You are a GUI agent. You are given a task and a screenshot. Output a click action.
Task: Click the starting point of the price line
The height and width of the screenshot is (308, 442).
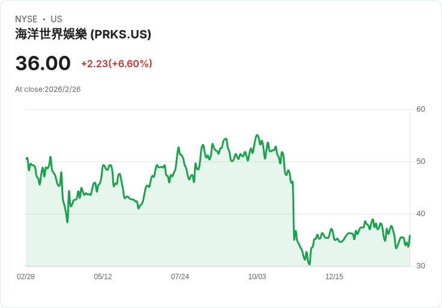point(26,159)
